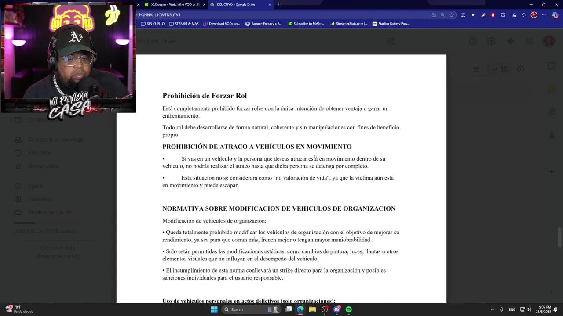
Task: Close the XxQueenx VOD browser tab
Action: pyautogui.click(x=204, y=4)
